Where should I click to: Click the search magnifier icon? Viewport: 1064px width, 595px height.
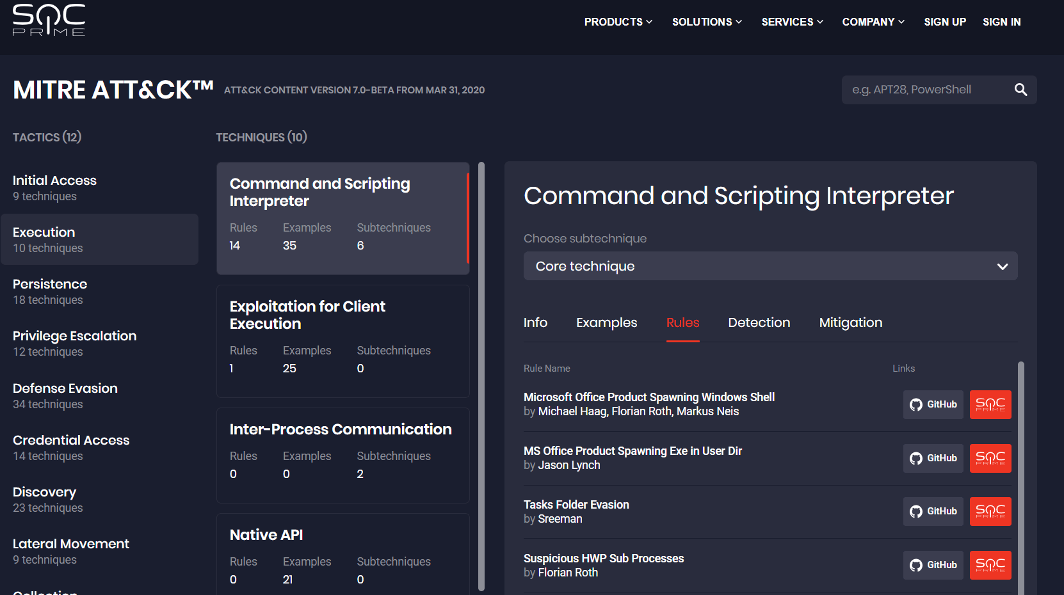[1020, 90]
